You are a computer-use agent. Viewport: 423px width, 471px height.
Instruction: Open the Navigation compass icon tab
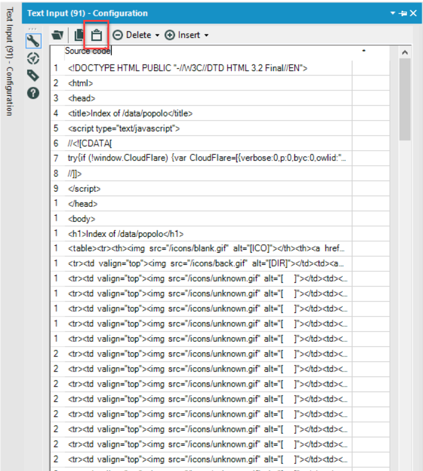[x=33, y=58]
